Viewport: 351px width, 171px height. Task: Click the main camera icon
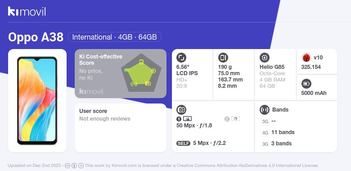pos(181,110)
